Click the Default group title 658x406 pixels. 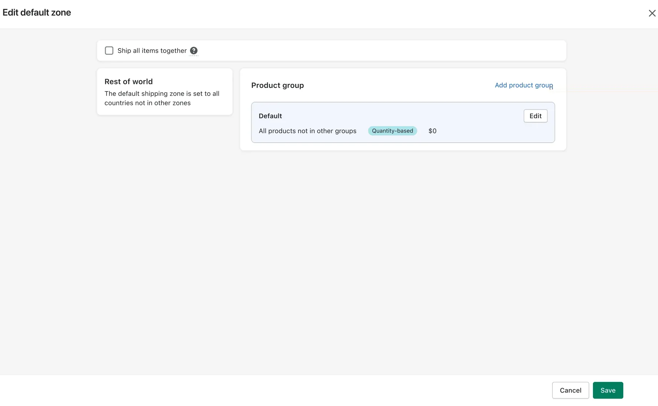[x=270, y=116]
